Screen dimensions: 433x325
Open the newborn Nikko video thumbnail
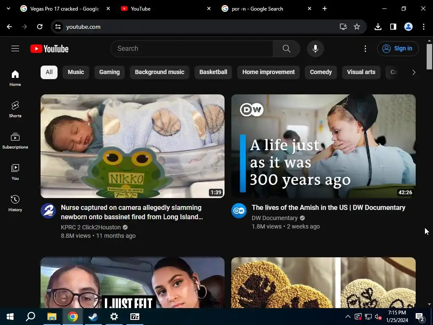(132, 146)
